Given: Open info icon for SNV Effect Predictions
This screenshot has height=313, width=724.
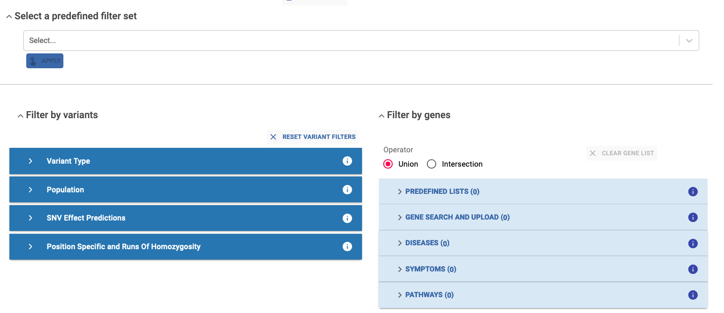Looking at the screenshot, I should pos(347,218).
